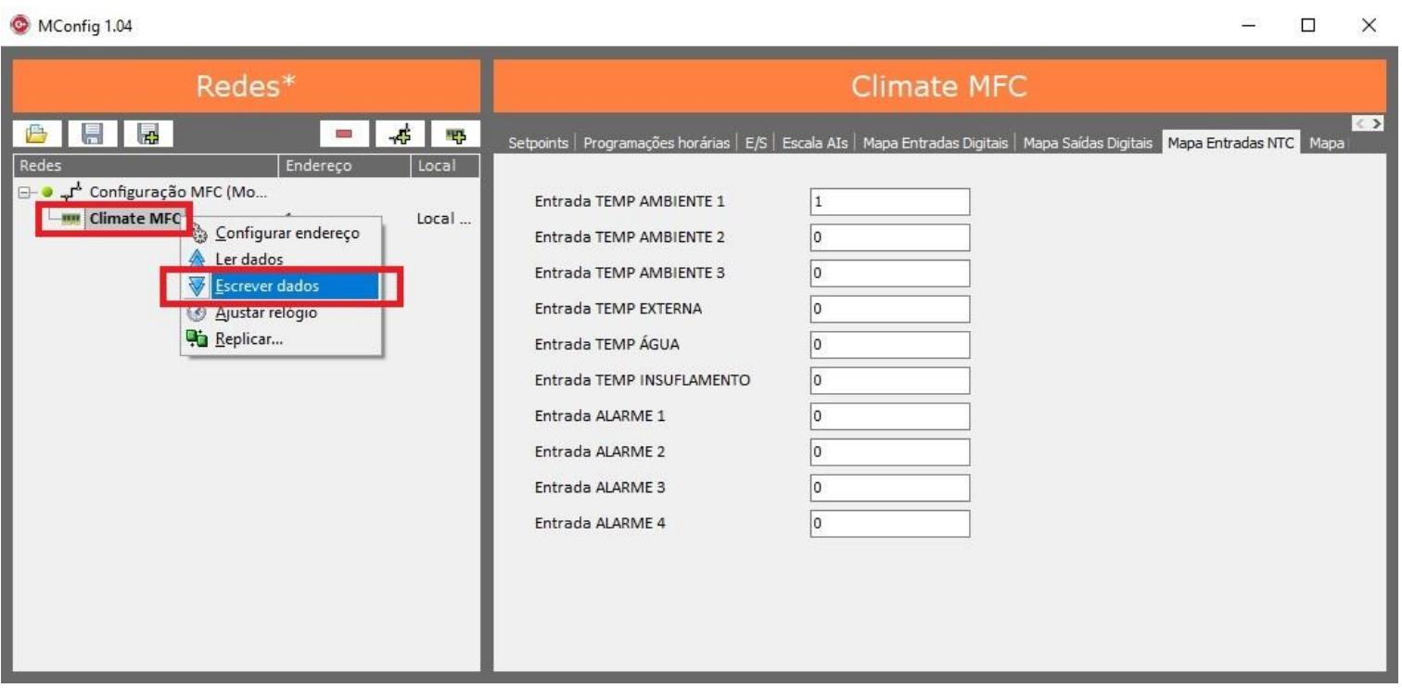Switch to the Setpoints tab
Screen dimensions: 1402x688
click(x=538, y=143)
